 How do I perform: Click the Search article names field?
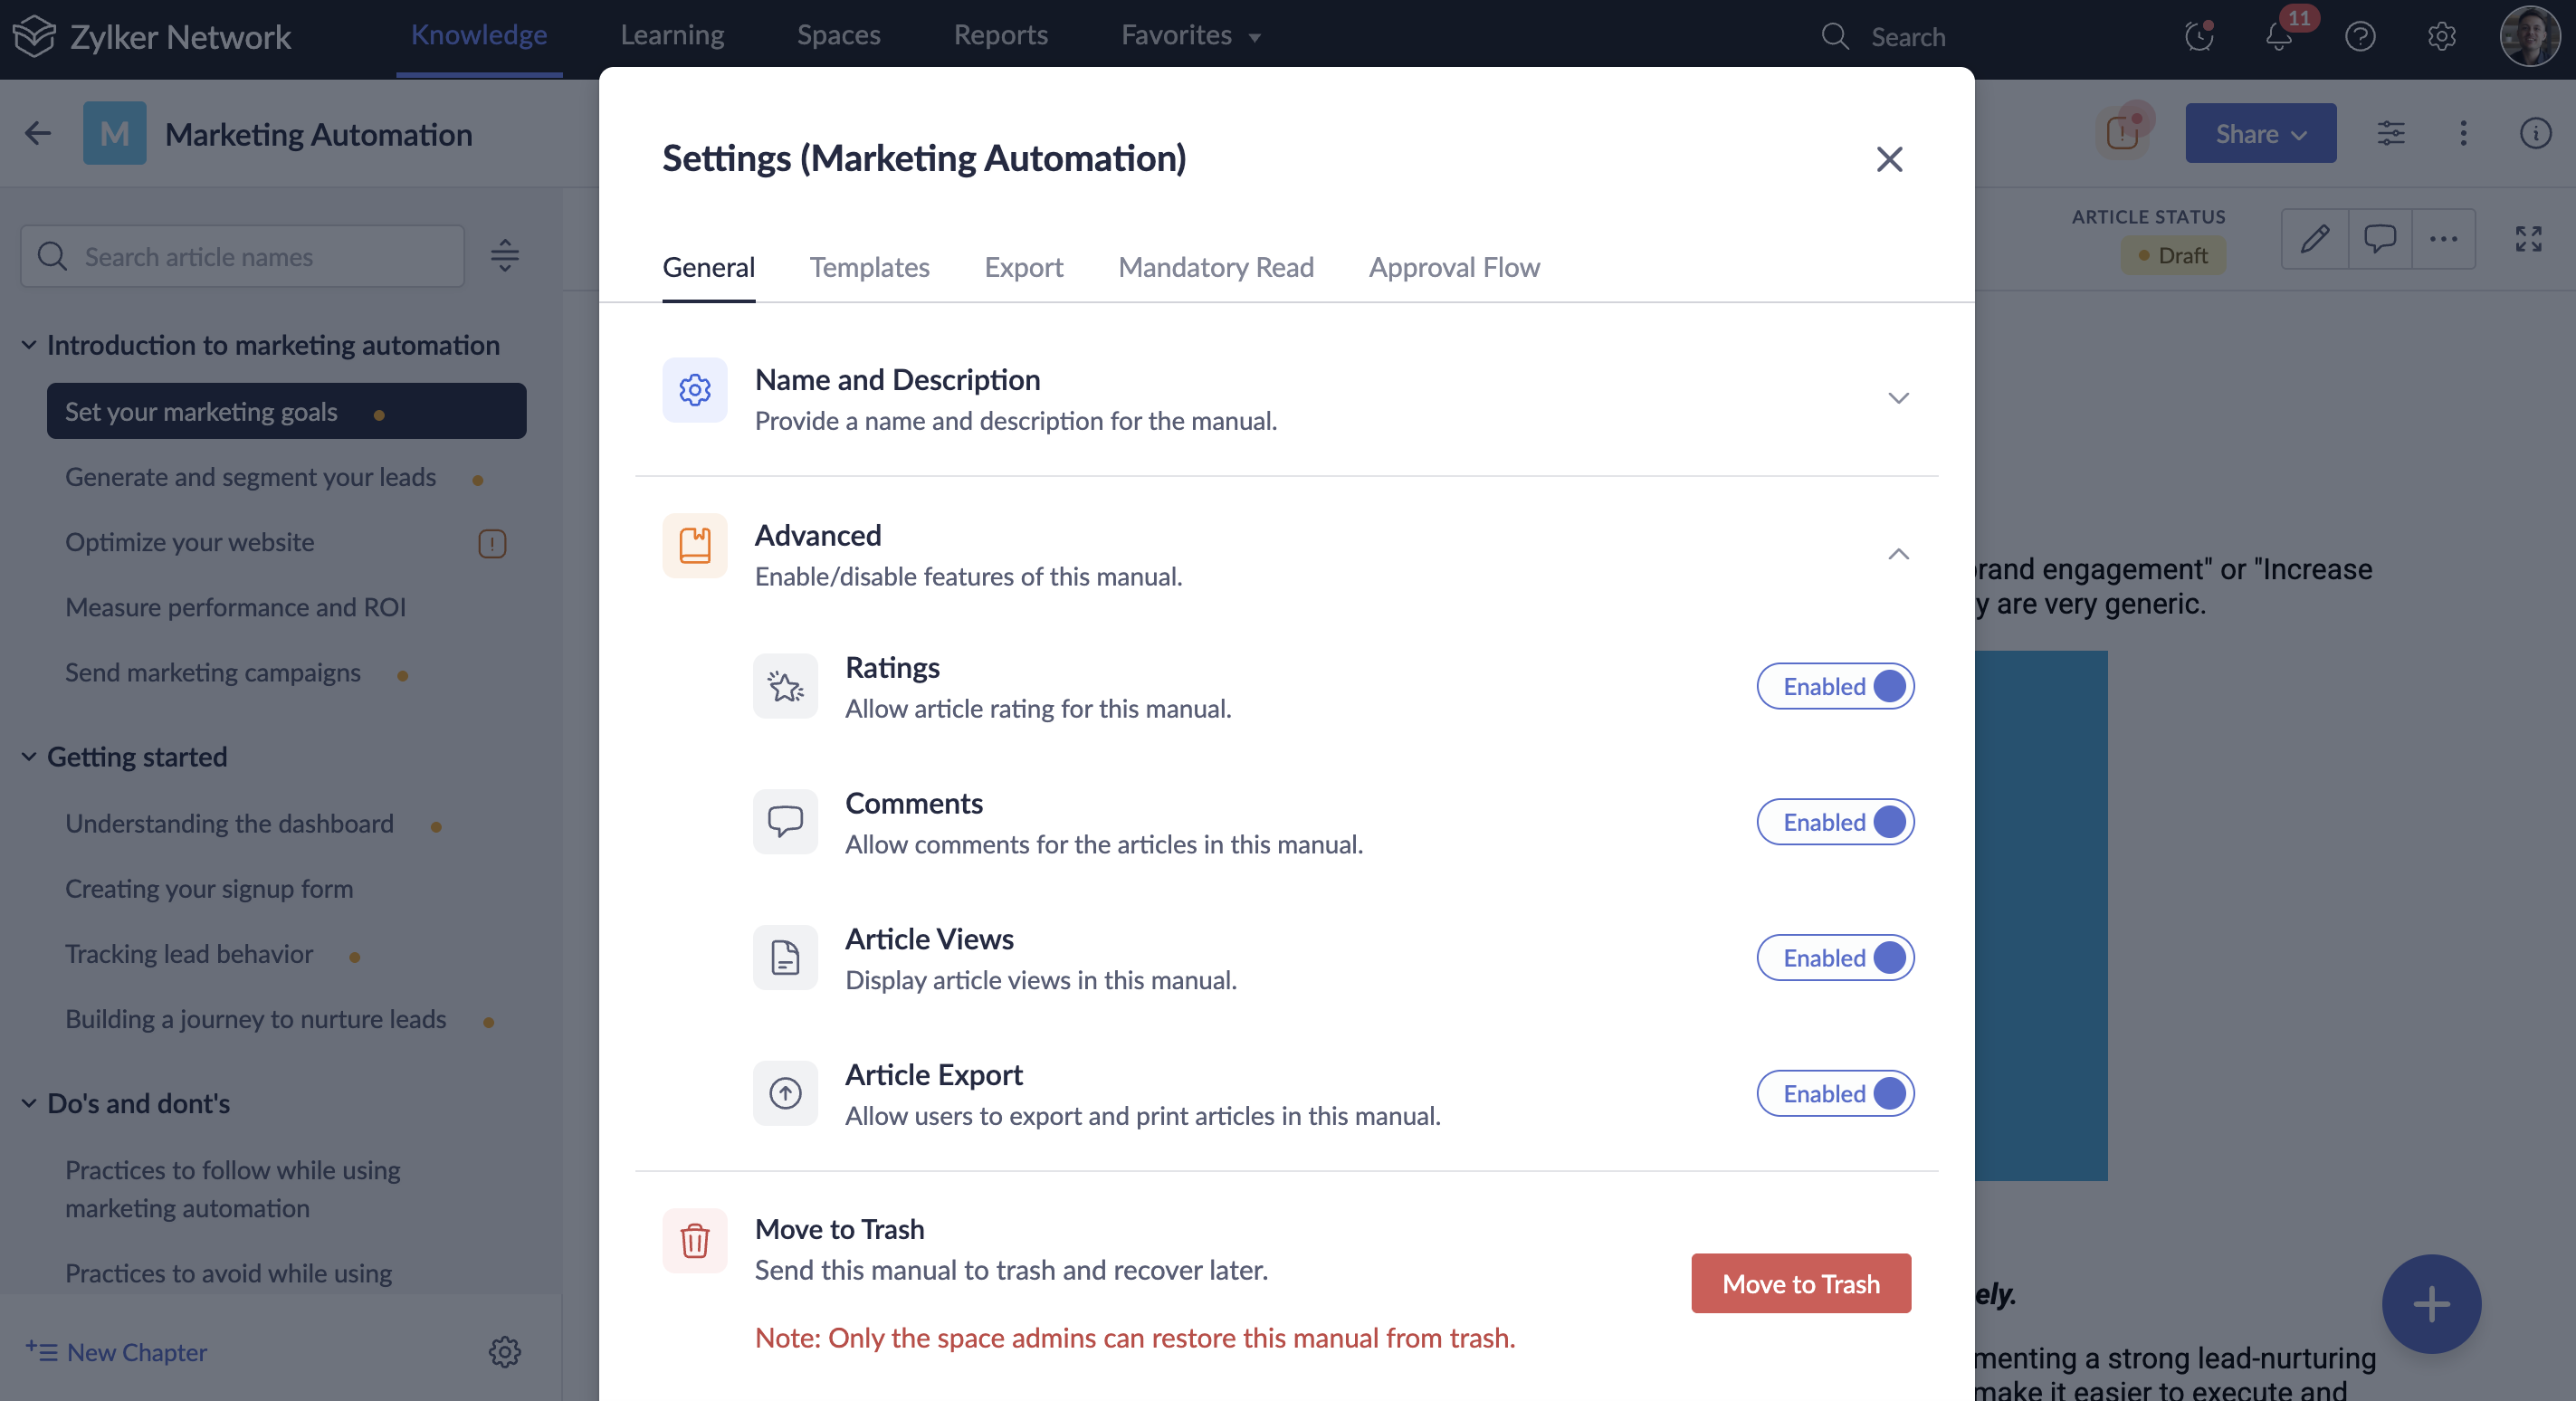tap(243, 257)
